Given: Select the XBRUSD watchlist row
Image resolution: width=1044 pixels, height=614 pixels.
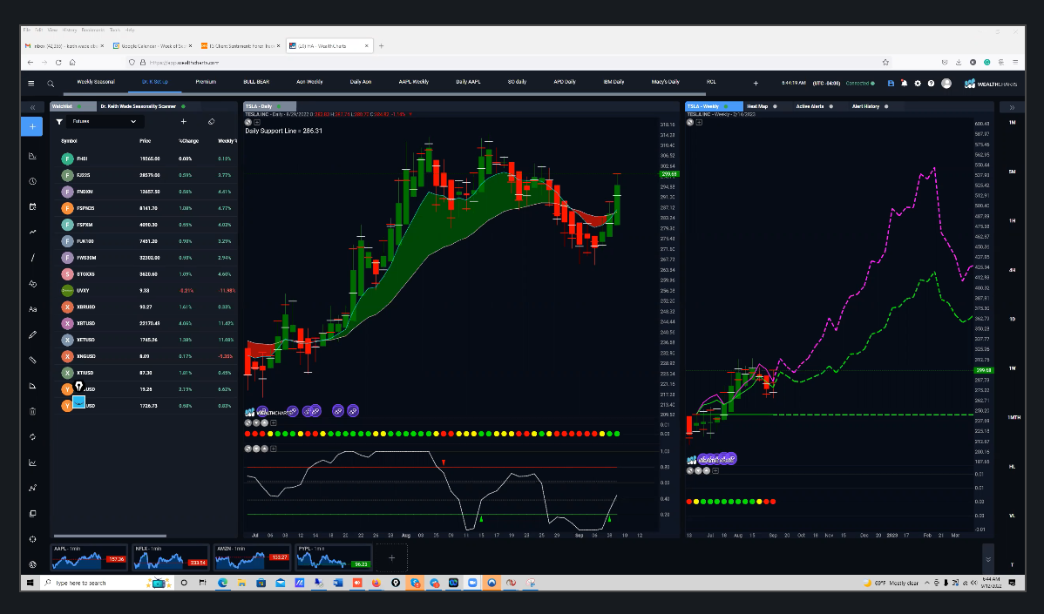Looking at the screenshot, I should pyautogui.click(x=146, y=307).
